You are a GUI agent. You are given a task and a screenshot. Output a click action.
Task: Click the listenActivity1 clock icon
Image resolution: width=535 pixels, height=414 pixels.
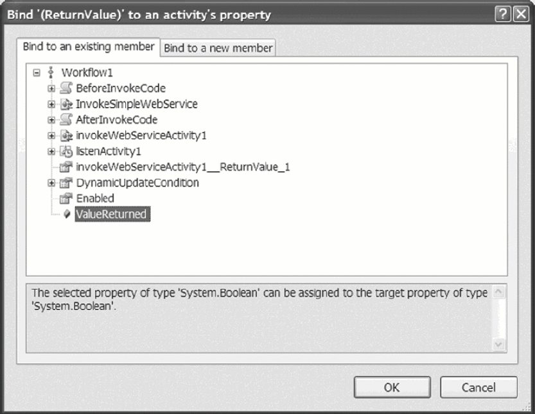[x=66, y=151]
